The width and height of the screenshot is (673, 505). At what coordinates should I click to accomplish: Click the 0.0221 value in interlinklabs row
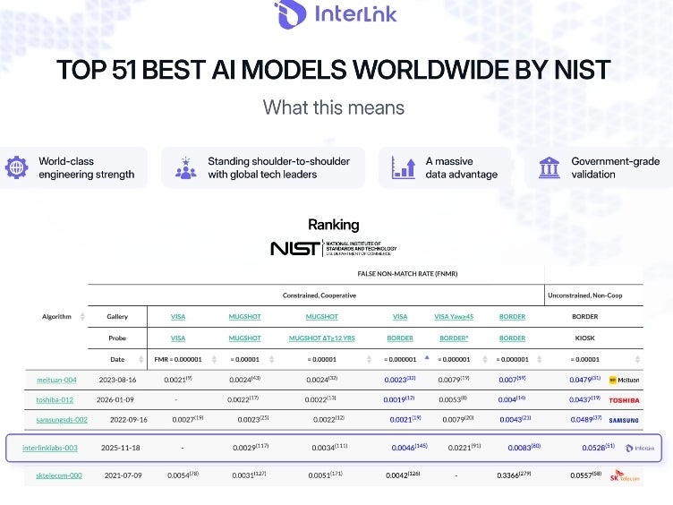pyautogui.click(x=464, y=448)
